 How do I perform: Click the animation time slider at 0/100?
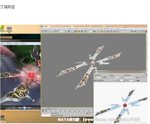48,109
